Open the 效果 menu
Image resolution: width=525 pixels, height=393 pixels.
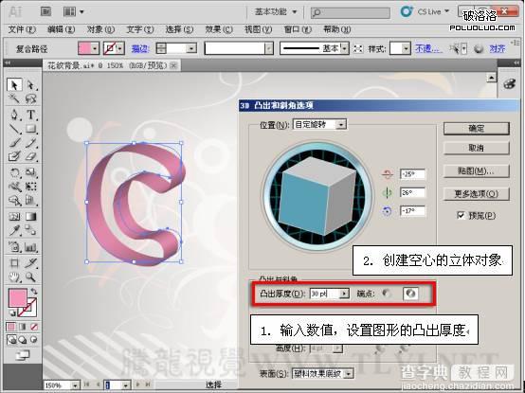pos(219,29)
